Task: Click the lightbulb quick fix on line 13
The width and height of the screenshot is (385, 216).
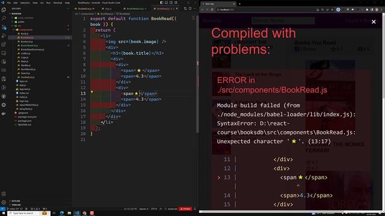Action: [92, 92]
